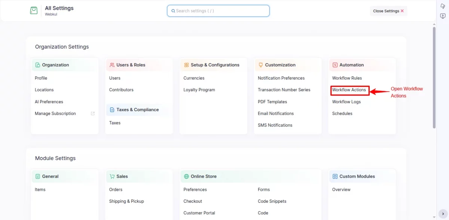The height and width of the screenshot is (220, 449).
Task: Open Manage Subscription link
Action: coord(55,114)
